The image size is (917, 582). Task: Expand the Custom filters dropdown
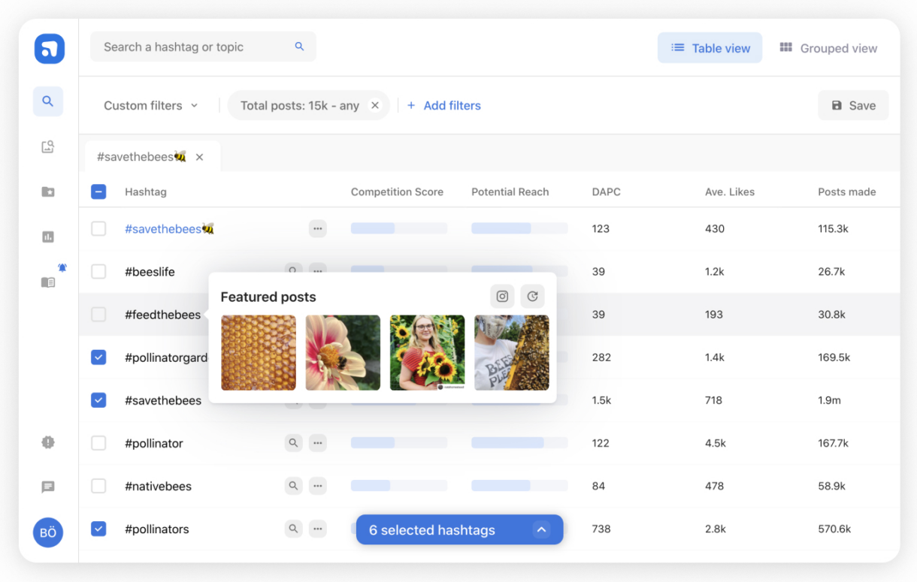(x=150, y=106)
